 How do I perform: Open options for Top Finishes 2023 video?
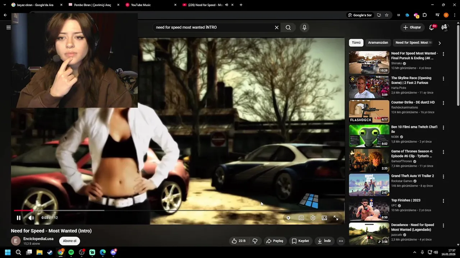443,201
